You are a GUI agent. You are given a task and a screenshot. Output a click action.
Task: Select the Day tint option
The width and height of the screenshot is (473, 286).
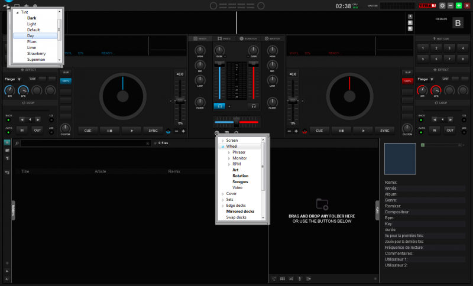(x=31, y=36)
